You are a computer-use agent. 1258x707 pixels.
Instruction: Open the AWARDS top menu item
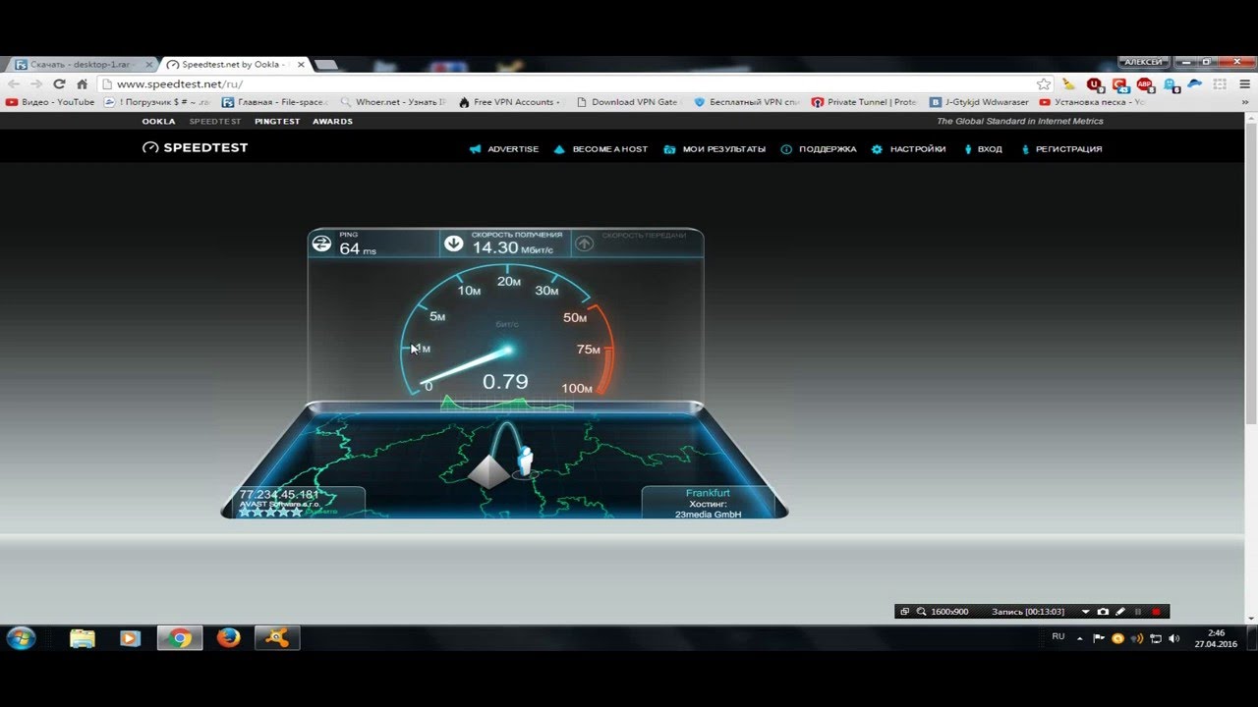pyautogui.click(x=332, y=122)
